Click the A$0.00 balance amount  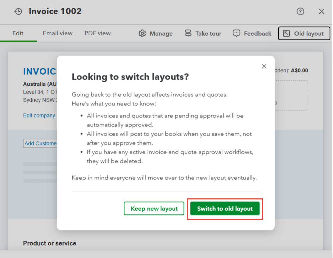coord(299,71)
